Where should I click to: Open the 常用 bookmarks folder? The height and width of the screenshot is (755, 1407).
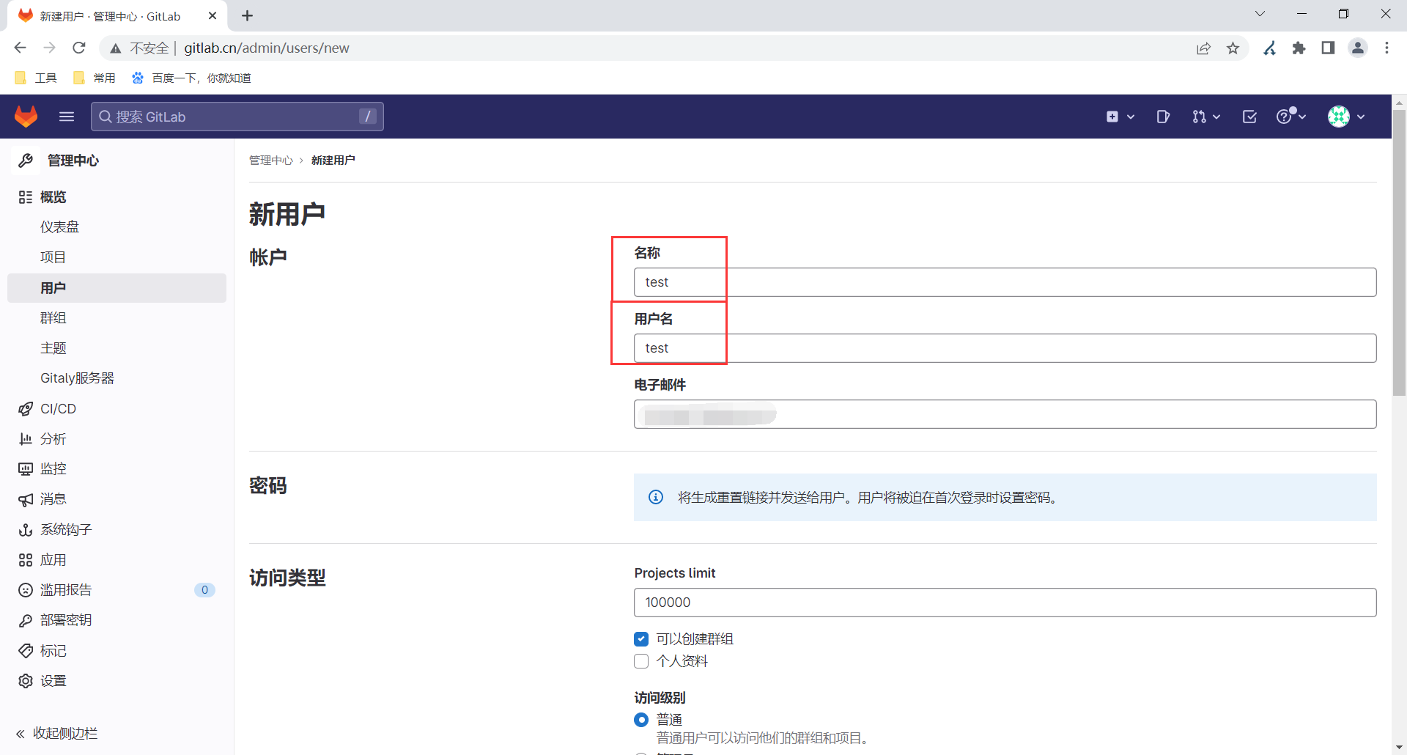point(95,78)
